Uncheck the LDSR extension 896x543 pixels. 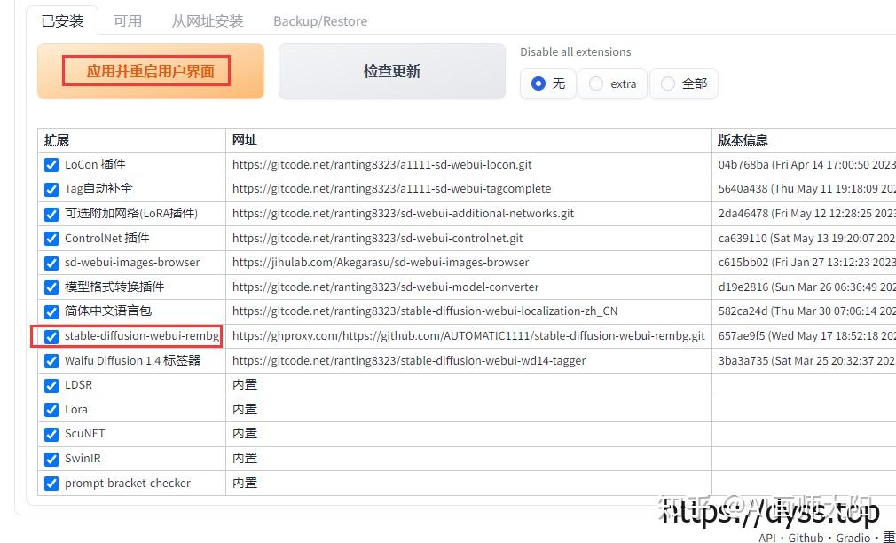[51, 385]
